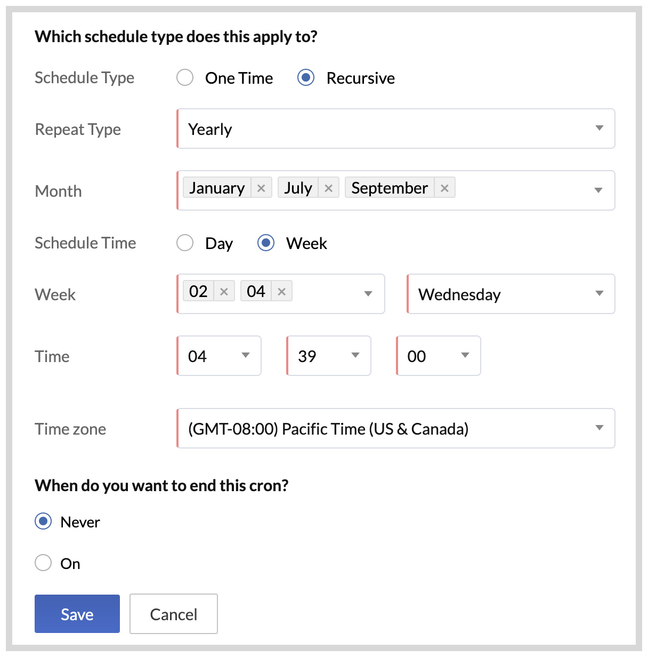The width and height of the screenshot is (648, 657).
Task: Choose Week for schedule time
Action: (x=266, y=243)
